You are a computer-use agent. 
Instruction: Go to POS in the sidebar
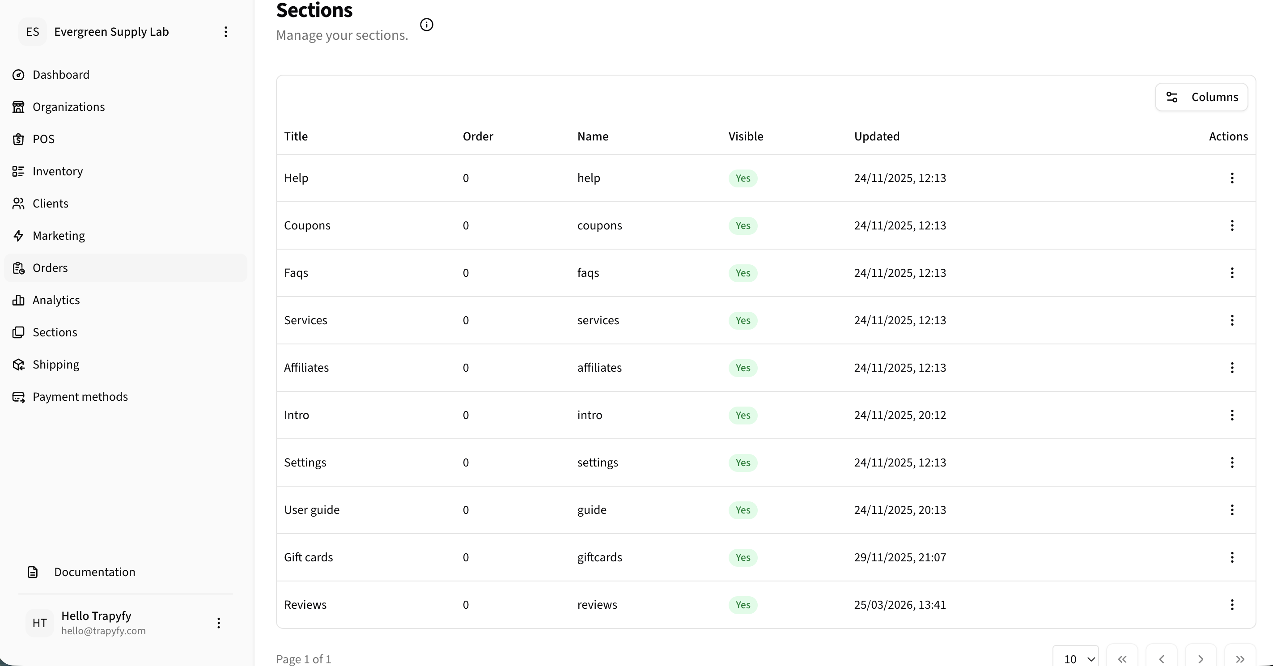[126, 139]
